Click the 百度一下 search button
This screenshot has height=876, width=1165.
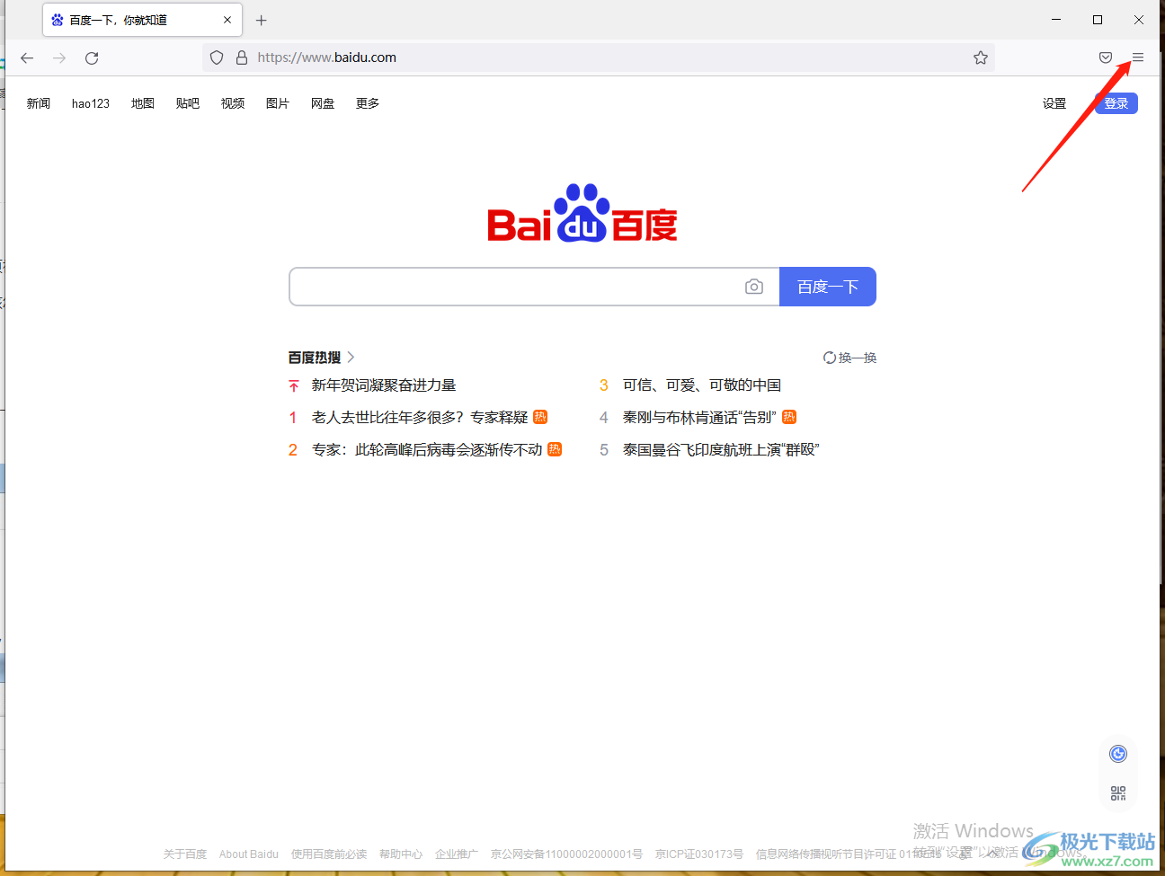click(828, 287)
